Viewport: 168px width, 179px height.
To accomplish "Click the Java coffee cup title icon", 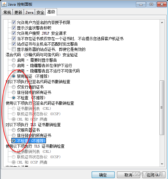I will (x=4, y=4).
